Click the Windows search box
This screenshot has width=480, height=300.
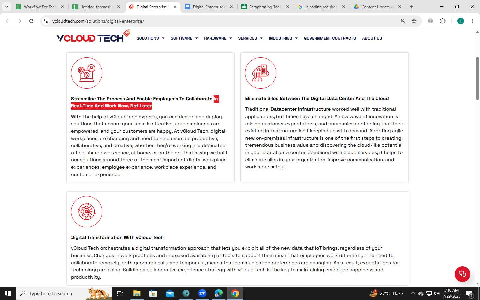(x=64, y=293)
